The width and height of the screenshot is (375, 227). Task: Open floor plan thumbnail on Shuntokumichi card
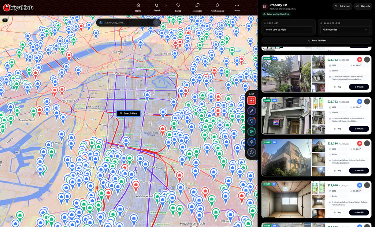(318, 103)
